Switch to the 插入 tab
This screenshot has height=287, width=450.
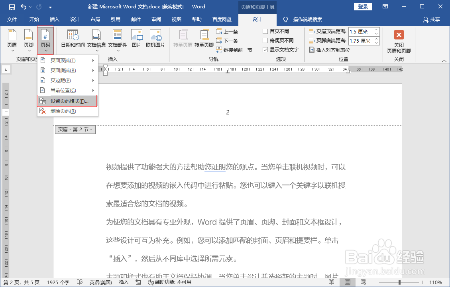tap(55, 19)
